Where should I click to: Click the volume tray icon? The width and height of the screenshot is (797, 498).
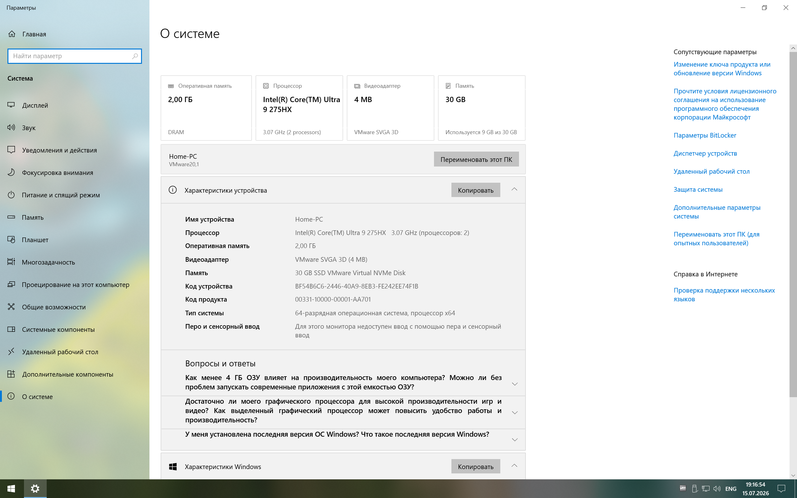point(717,488)
